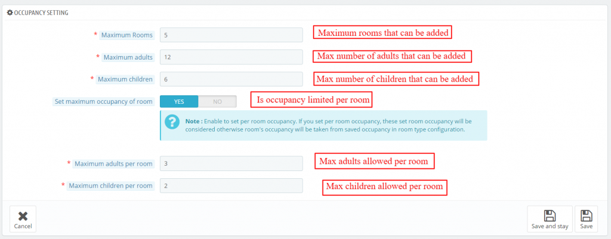Click the Save and stay disk icon
Screen dimensions: 611x239
click(550, 216)
